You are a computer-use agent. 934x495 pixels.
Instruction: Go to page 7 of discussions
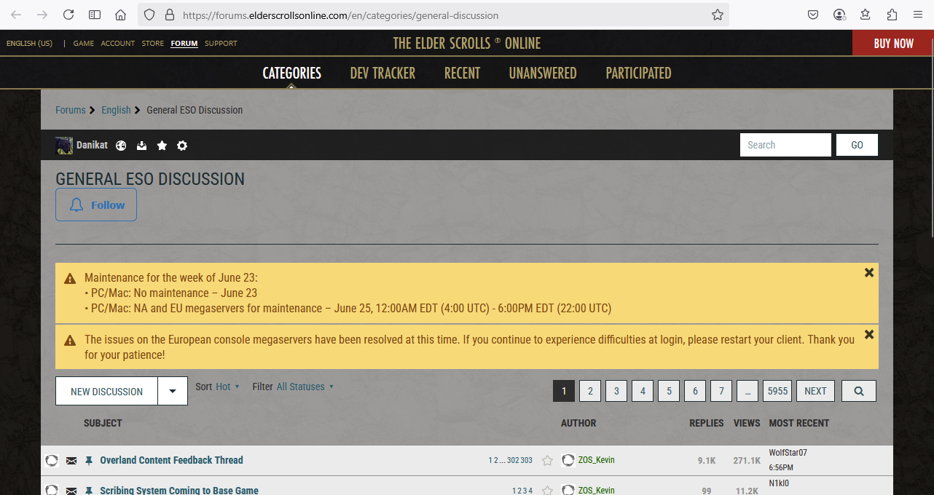tap(721, 391)
